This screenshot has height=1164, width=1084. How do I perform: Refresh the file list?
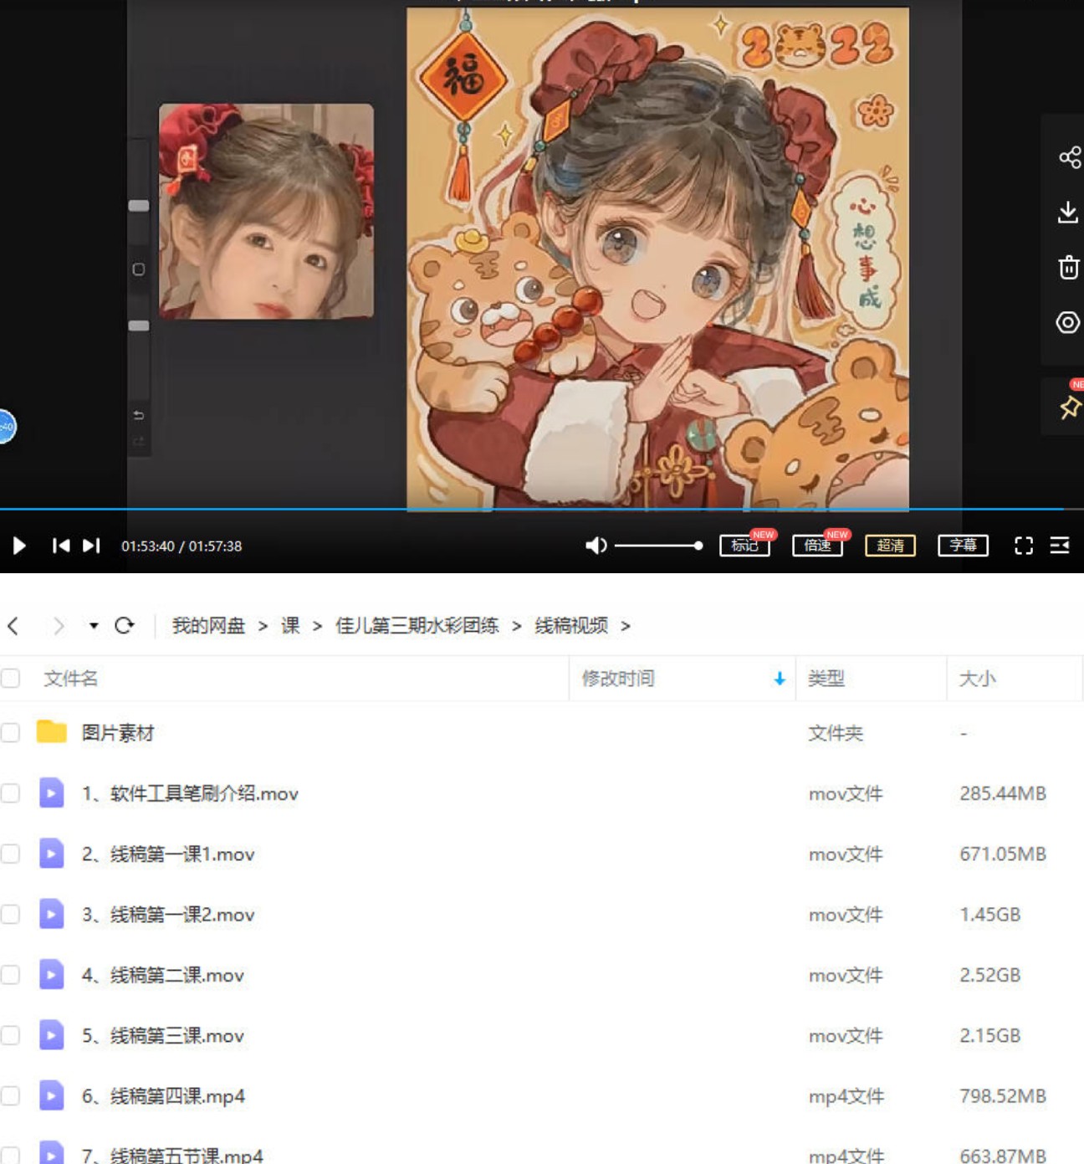125,625
